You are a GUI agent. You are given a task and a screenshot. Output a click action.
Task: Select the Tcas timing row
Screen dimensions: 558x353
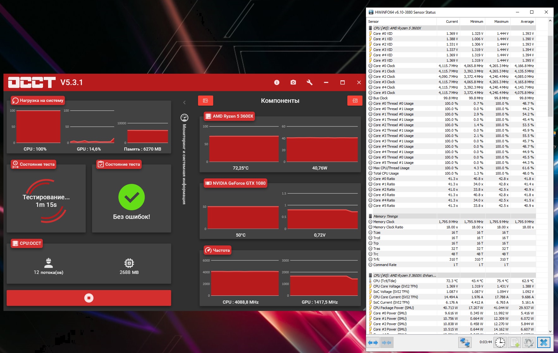tap(451, 232)
